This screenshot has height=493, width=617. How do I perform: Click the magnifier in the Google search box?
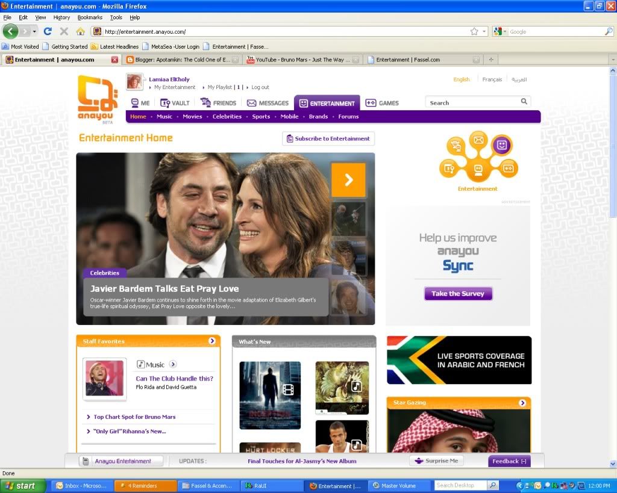point(609,31)
